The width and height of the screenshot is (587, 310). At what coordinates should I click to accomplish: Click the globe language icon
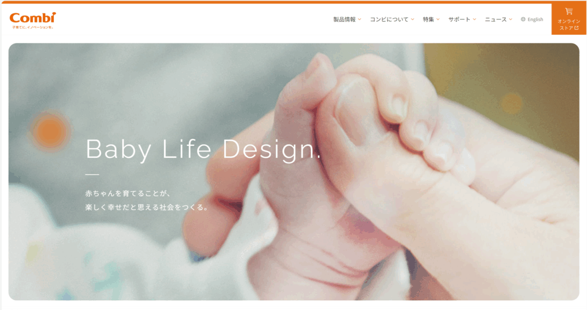523,19
